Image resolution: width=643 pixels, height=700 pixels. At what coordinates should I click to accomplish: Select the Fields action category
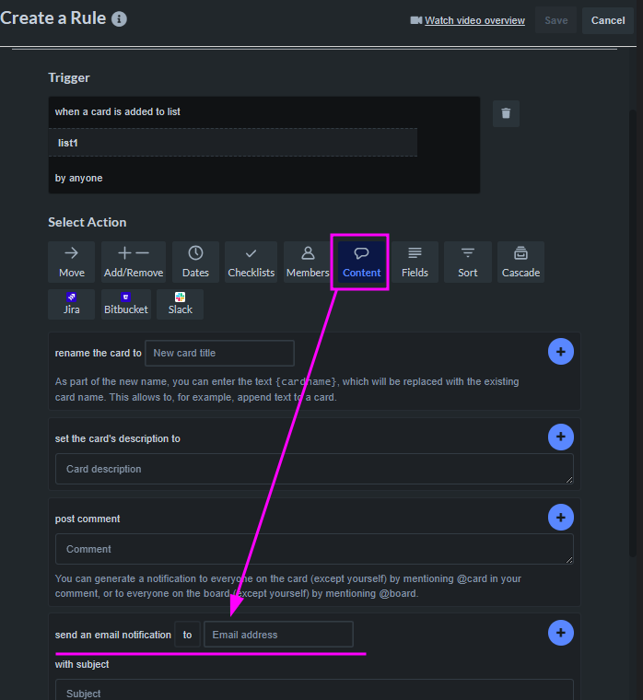point(415,262)
